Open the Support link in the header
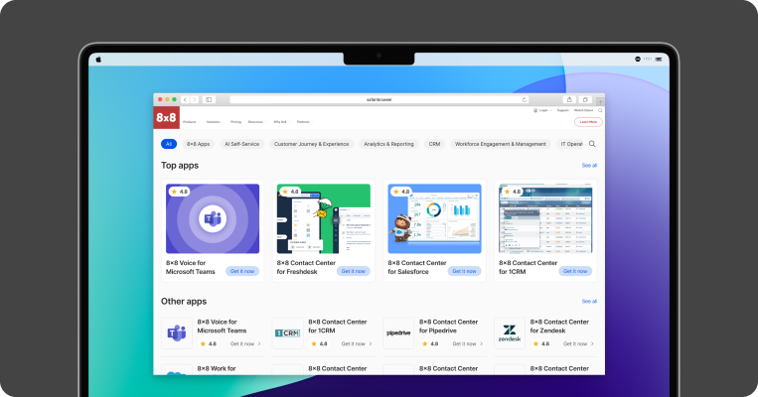Image resolution: width=758 pixels, height=397 pixels. [x=562, y=110]
